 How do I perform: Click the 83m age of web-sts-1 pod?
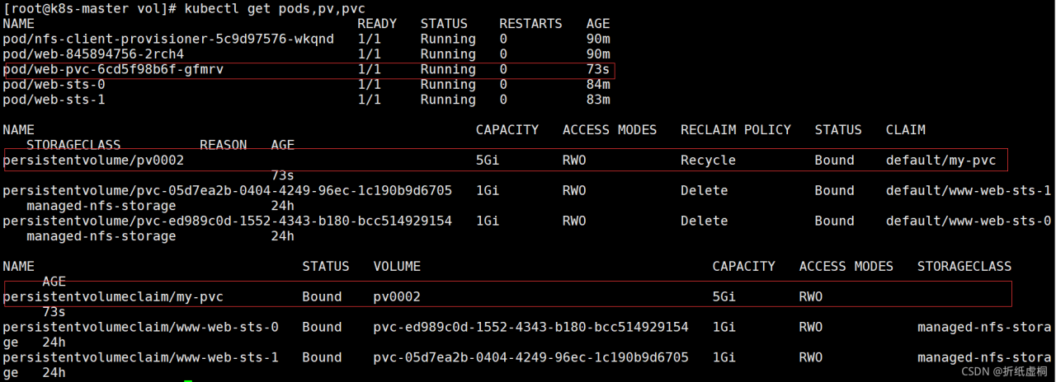point(598,100)
